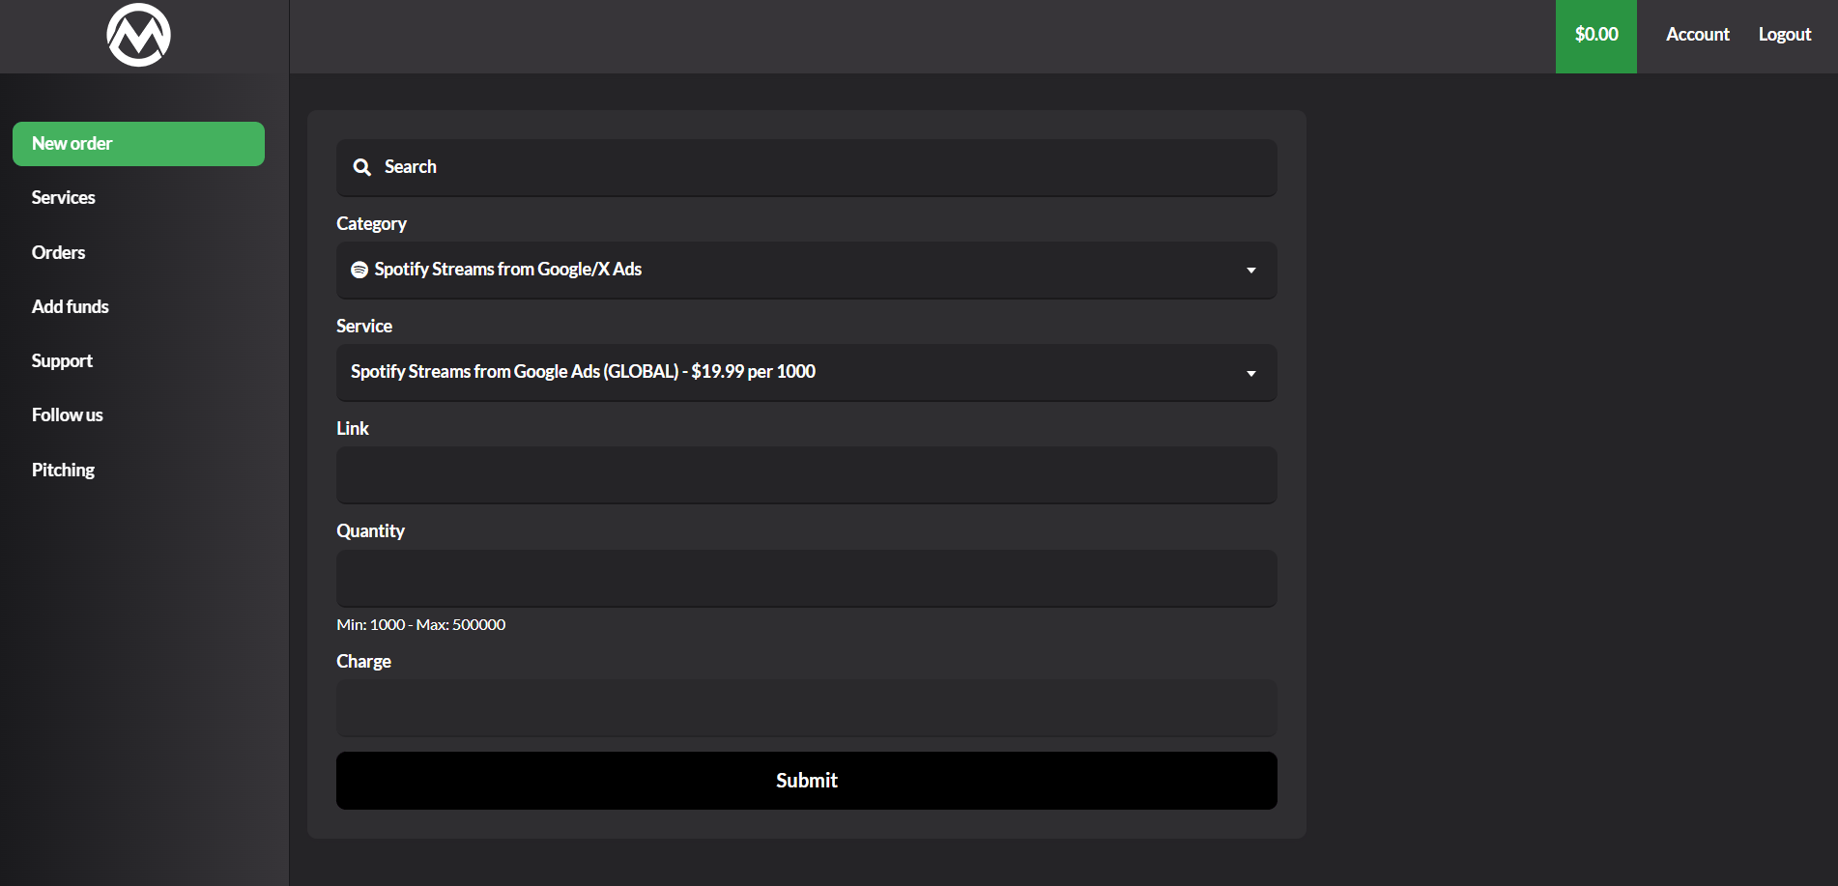Open the Support page
The image size is (1838, 886).
[x=63, y=360]
